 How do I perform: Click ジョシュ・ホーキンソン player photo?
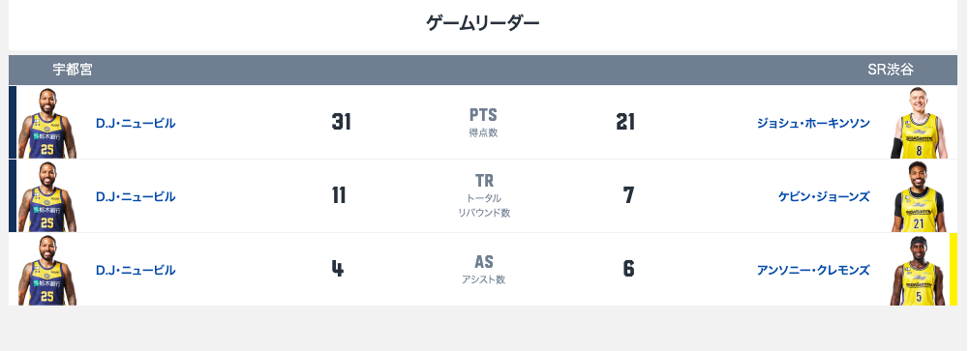pyautogui.click(x=919, y=123)
